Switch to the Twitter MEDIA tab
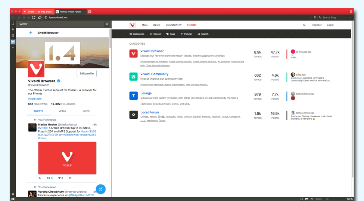 click(x=62, y=111)
